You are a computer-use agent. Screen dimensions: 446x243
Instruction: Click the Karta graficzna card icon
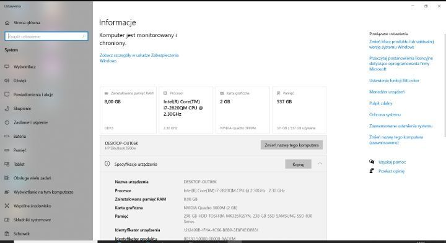point(222,93)
